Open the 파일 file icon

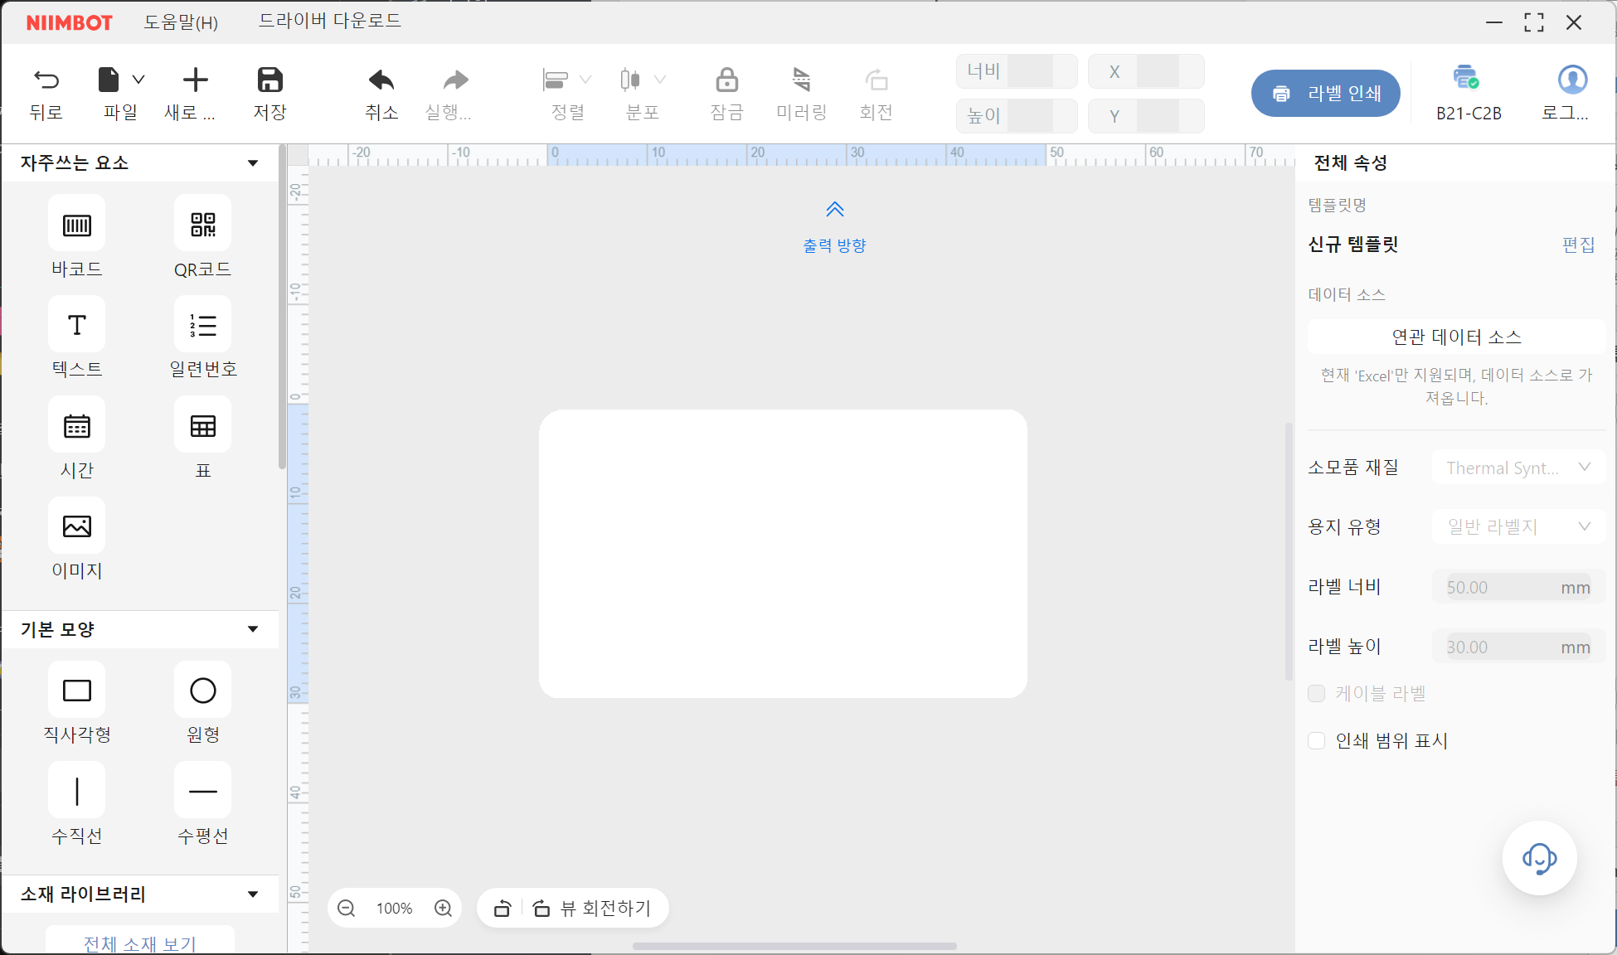[109, 80]
